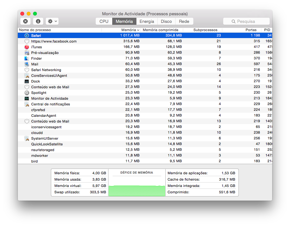Click the Pesquisa search field

(246, 21)
